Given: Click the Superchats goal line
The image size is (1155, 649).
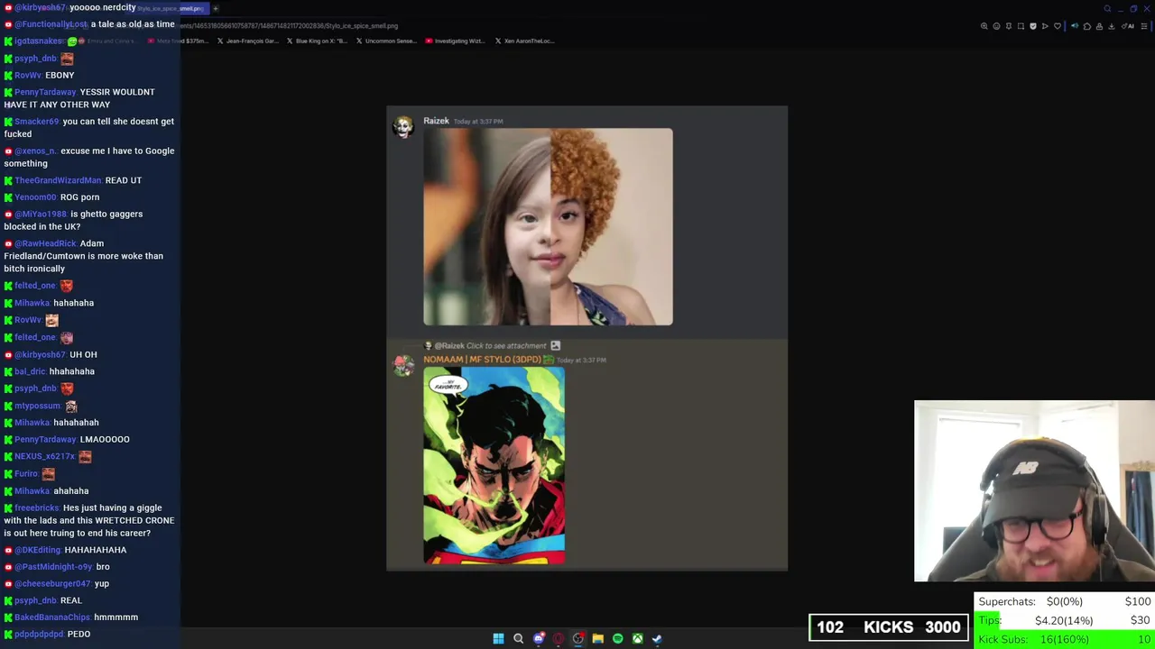Looking at the screenshot, I should (1065, 601).
